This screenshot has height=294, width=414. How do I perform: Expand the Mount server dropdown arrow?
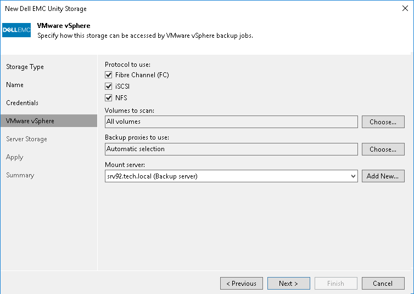pos(353,176)
